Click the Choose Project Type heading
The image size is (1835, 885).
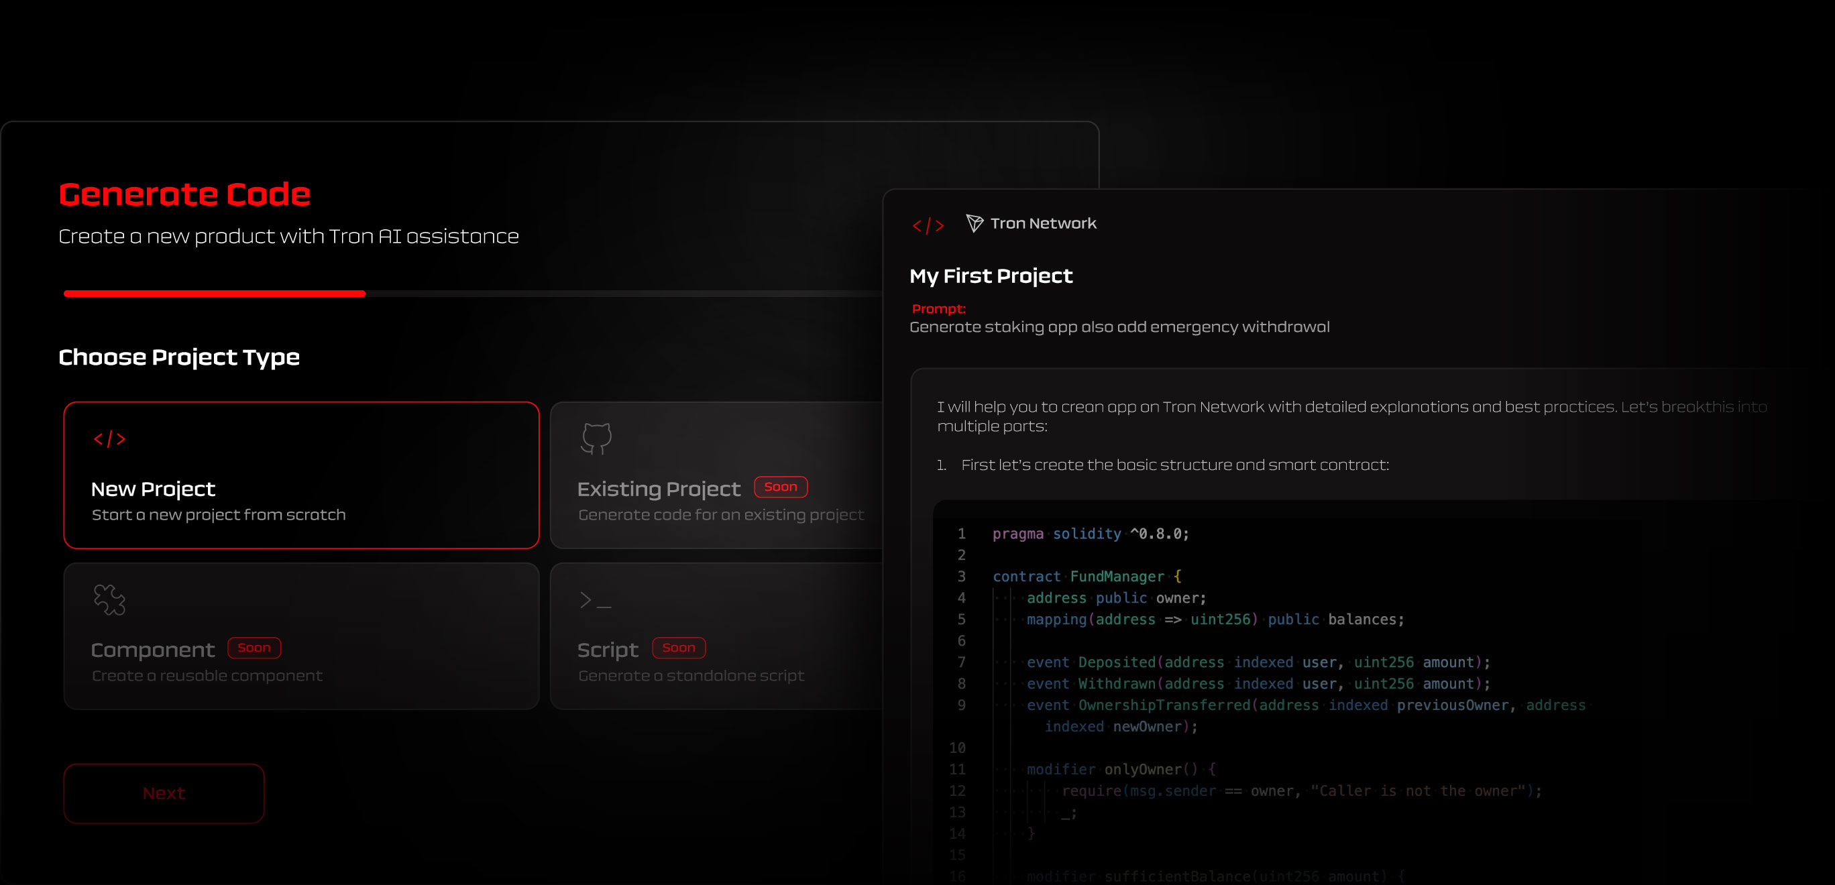[179, 357]
